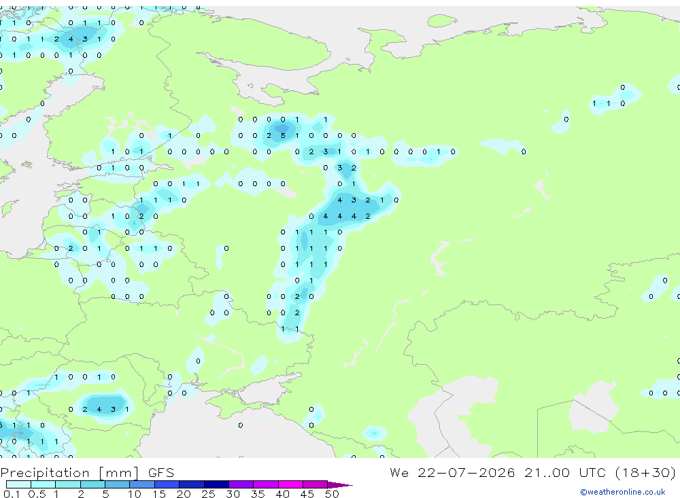Viewport: 680px width, 498px height.
Task: Select the "15" legend scale label
Action: click(159, 494)
